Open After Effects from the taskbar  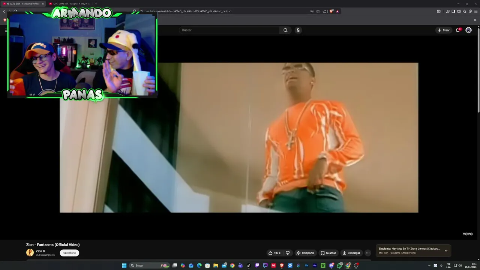click(315, 265)
